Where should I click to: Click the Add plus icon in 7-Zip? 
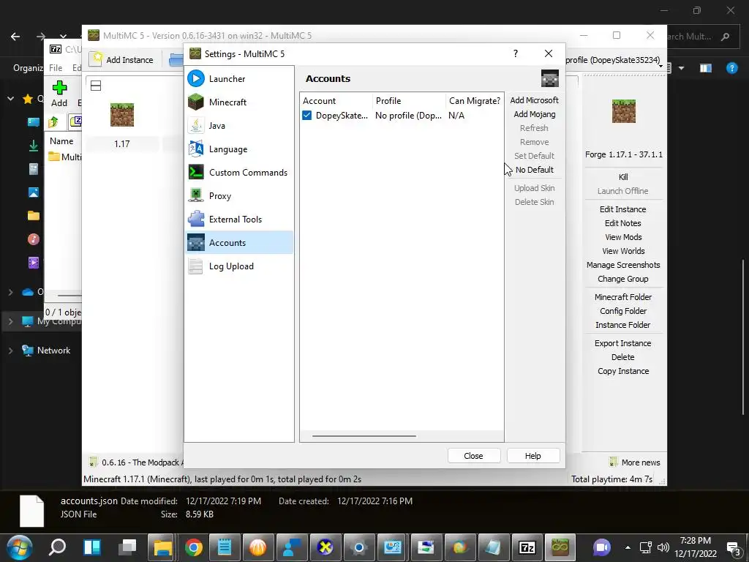click(59, 88)
